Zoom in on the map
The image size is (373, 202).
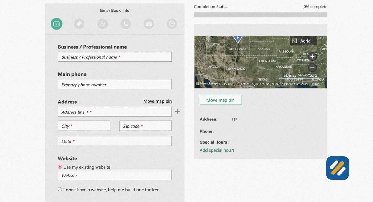tap(312, 57)
